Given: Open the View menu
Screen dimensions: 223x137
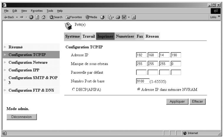Looking at the screenshot, I should 24,11.
